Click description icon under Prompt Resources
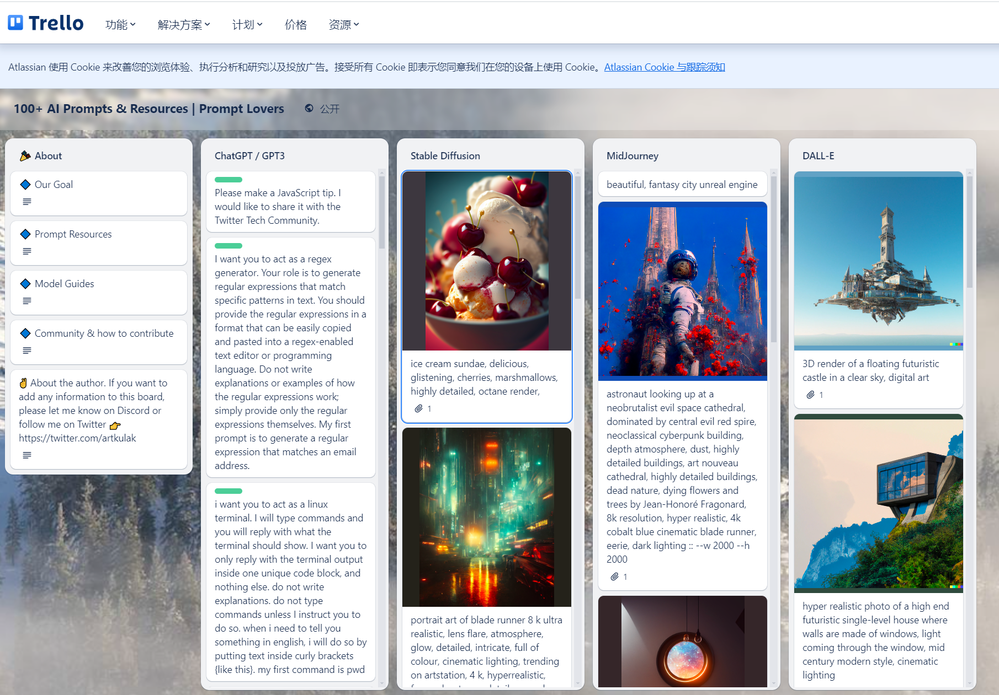Image resolution: width=999 pixels, height=695 pixels. [x=26, y=251]
